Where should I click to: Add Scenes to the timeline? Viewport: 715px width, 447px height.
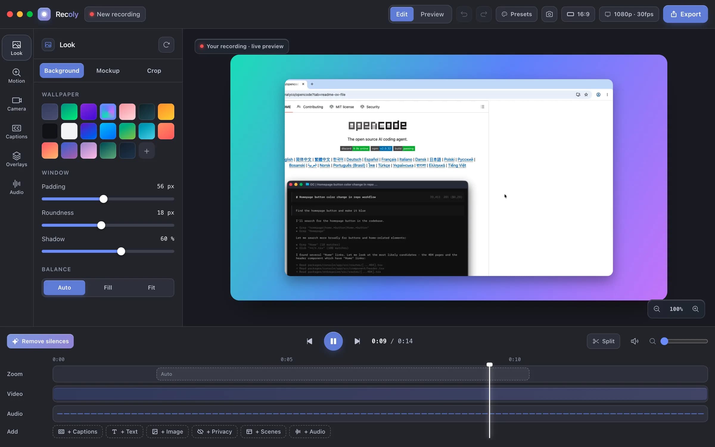pyautogui.click(x=263, y=432)
